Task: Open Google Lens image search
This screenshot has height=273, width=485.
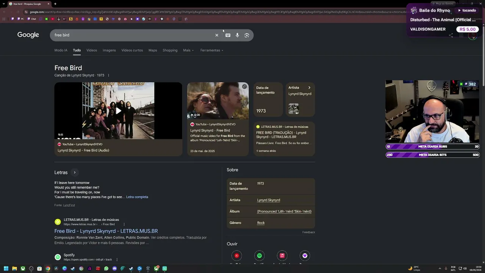Action: 247,35
